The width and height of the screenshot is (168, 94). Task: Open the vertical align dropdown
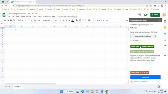[x=94, y=20]
